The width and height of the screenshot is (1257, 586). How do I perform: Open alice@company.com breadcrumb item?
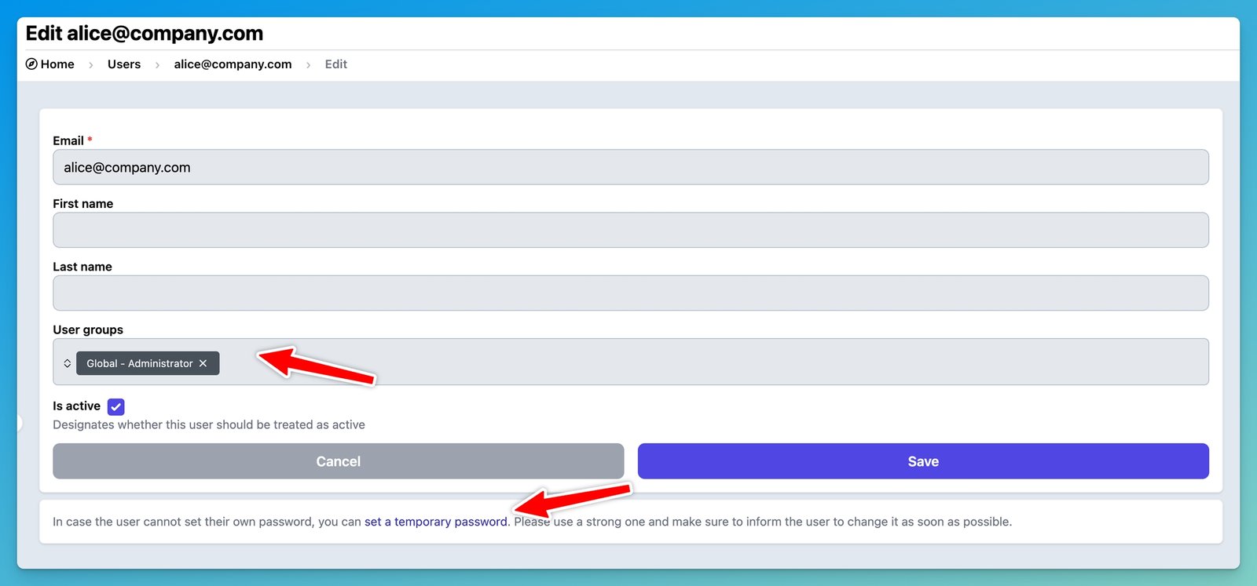(x=233, y=64)
